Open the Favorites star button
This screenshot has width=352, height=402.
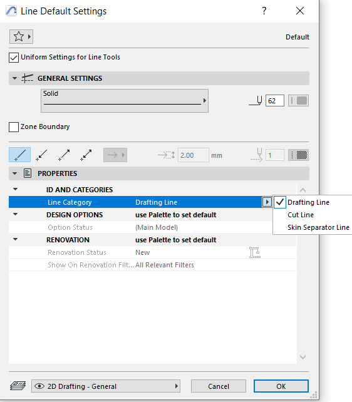(21, 37)
